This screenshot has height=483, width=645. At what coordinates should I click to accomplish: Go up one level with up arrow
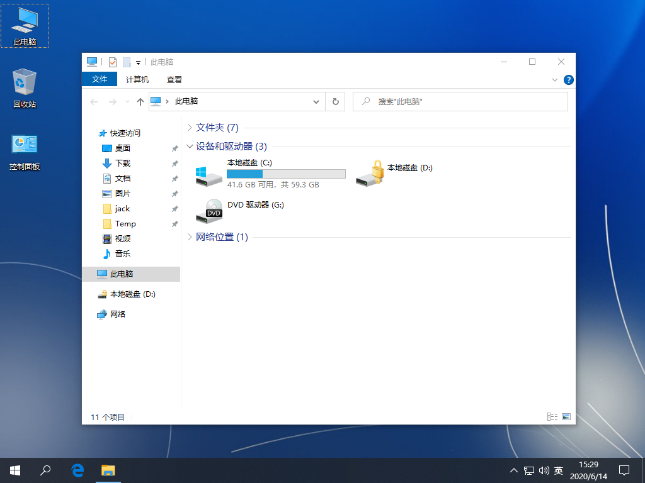pyautogui.click(x=140, y=101)
